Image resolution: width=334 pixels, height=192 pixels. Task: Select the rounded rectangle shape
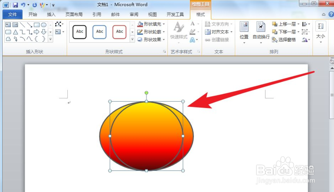pos(8,32)
